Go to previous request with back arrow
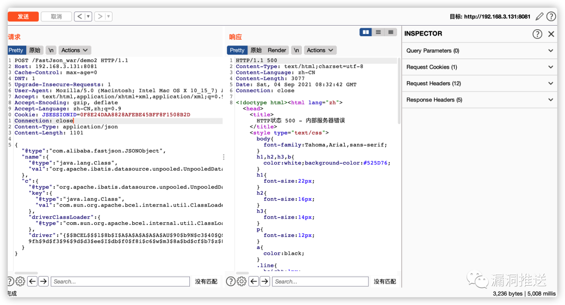Screen dimensions: 565x305 tap(80, 16)
